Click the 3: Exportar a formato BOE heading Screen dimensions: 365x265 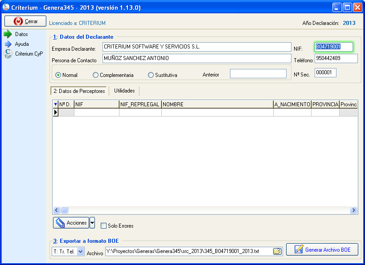click(x=86, y=241)
